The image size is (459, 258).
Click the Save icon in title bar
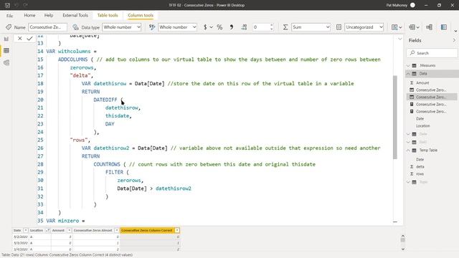8,5
